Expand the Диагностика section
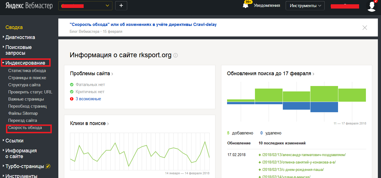The image size is (381, 178). 20,37
